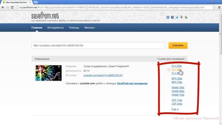
Task: Click the Odnoklassniki-style share icon next to Twitter
Action: pyautogui.click(x=181, y=17)
